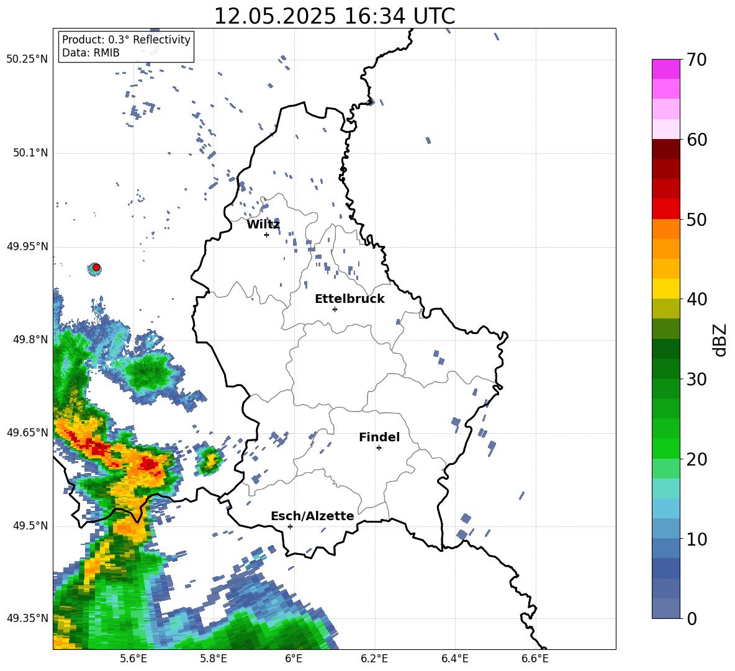Click the 6.2°E longitude tick label
This screenshot has height=671, width=735.
click(x=374, y=659)
